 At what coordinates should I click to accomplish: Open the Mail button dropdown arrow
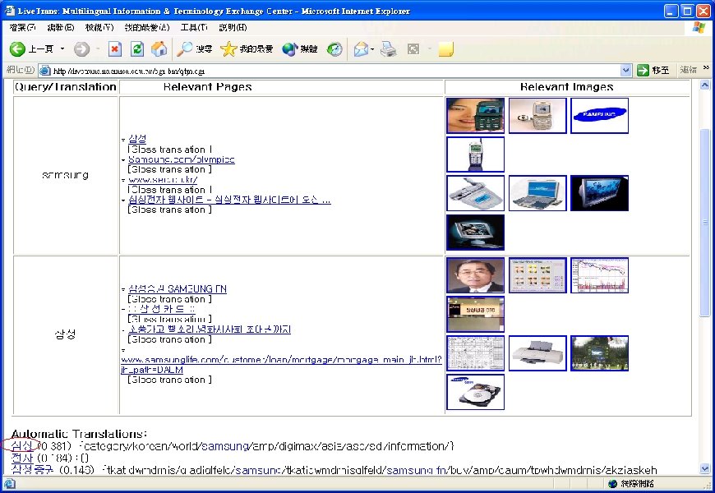point(372,48)
